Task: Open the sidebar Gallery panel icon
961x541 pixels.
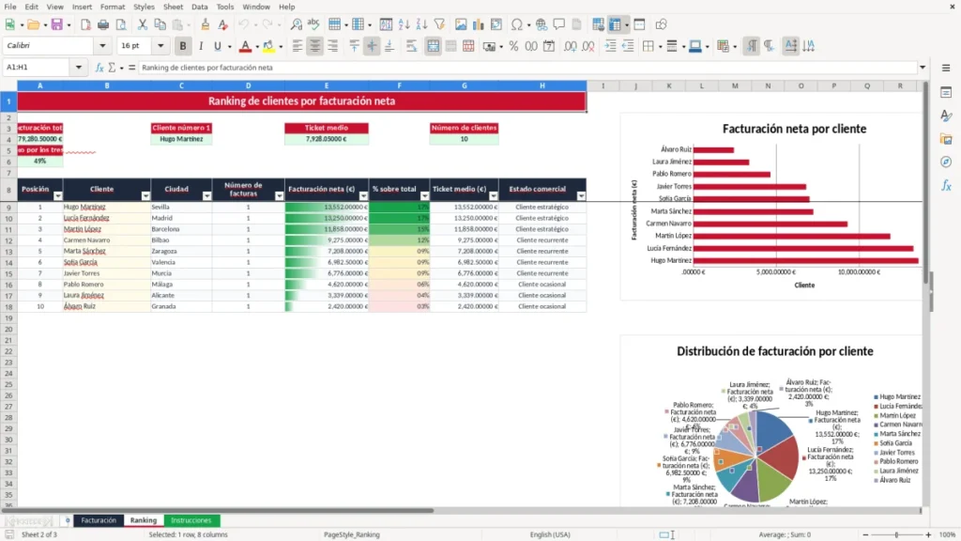Action: tap(946, 139)
